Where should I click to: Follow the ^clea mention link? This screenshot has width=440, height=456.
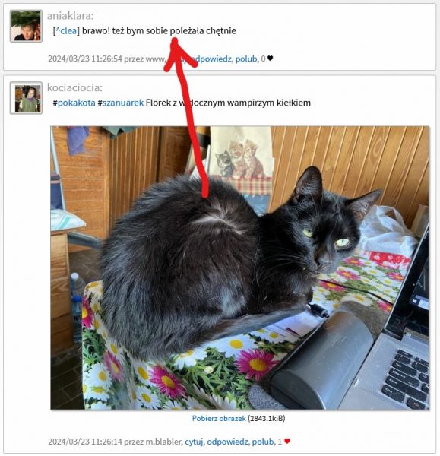[66, 31]
